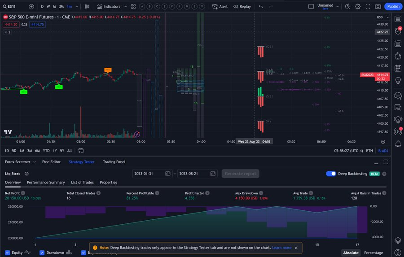Switch chart values to Percentage
This screenshot has height=257, width=404.
373,253
